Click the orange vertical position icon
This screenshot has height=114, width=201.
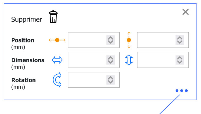(129, 40)
